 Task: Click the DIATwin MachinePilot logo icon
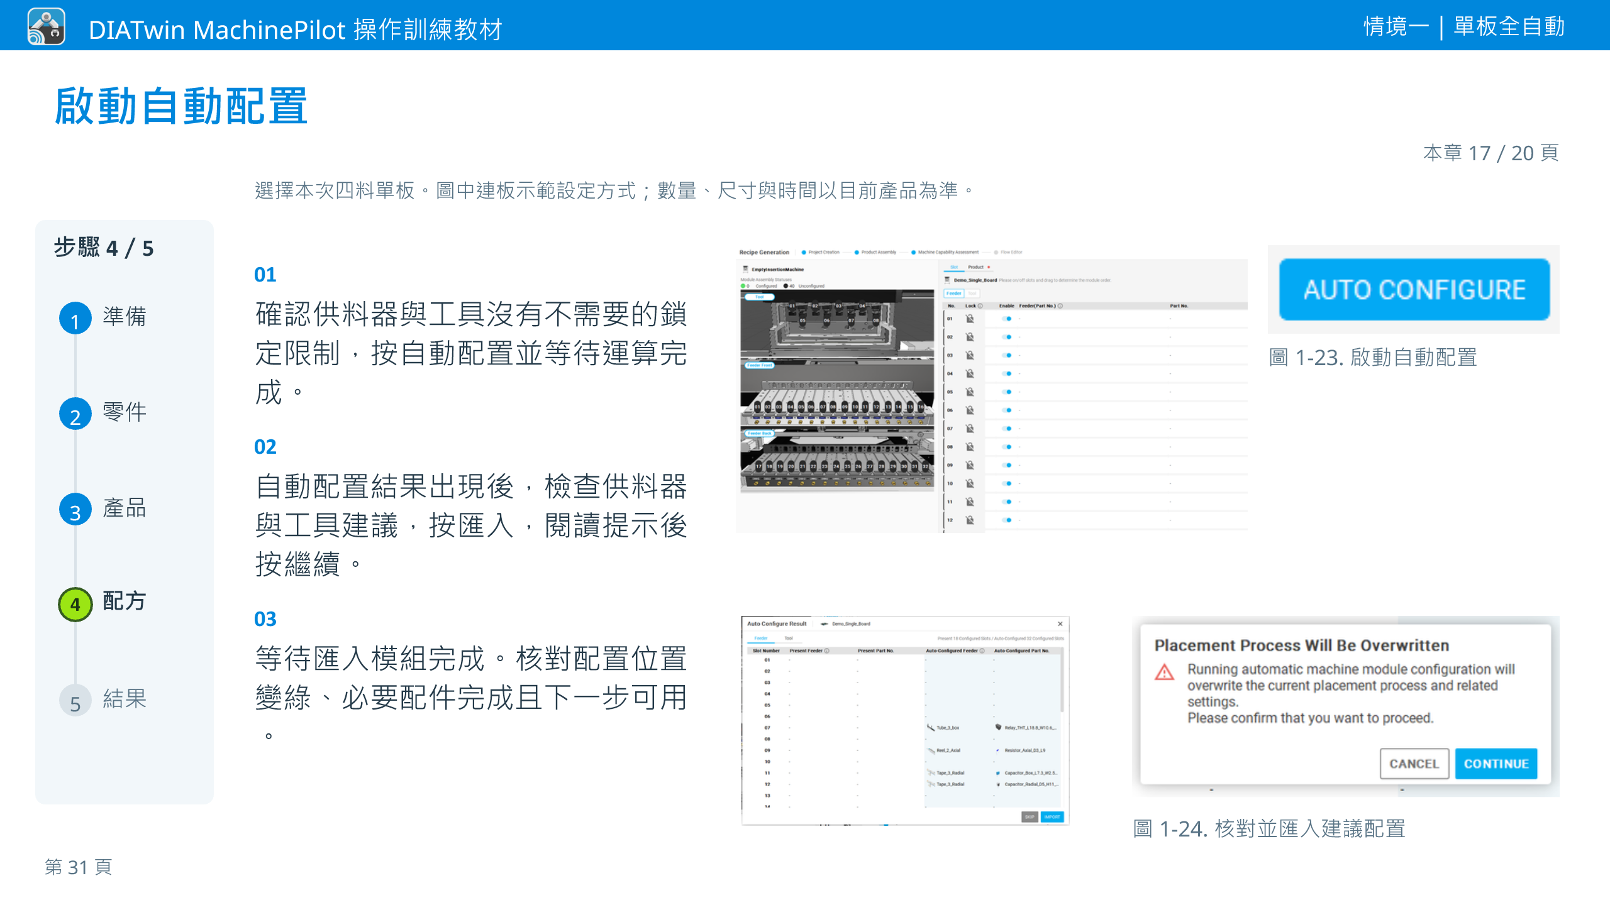tap(46, 27)
